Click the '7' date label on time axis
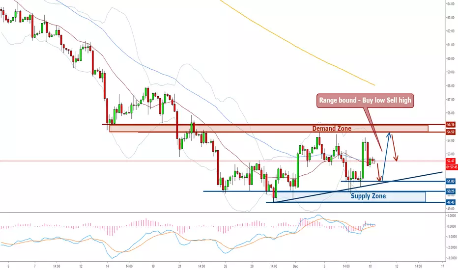The image size is (458, 270). pos(35,266)
